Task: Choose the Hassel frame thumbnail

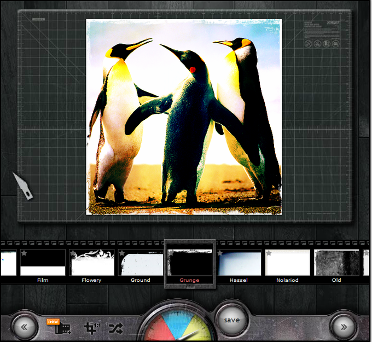Action: point(239,263)
